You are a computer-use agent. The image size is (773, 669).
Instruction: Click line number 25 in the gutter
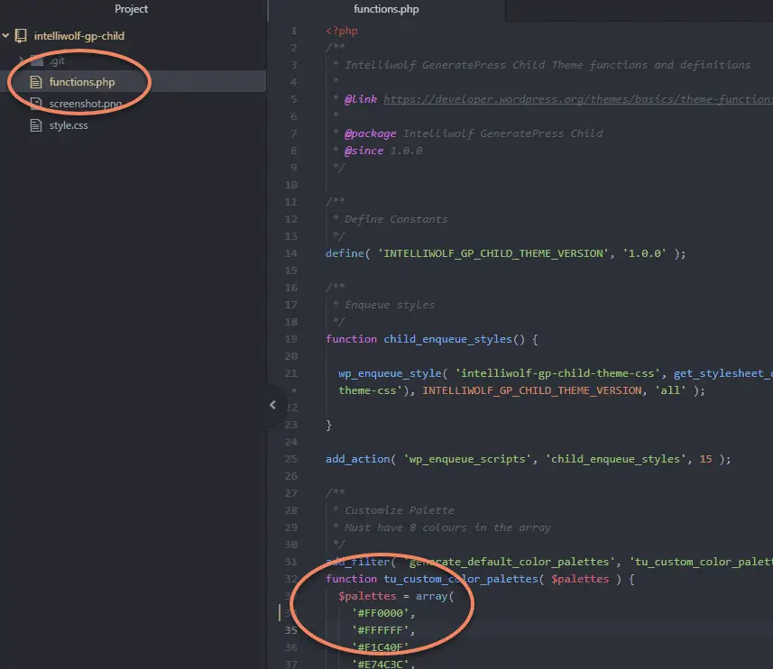pos(290,459)
